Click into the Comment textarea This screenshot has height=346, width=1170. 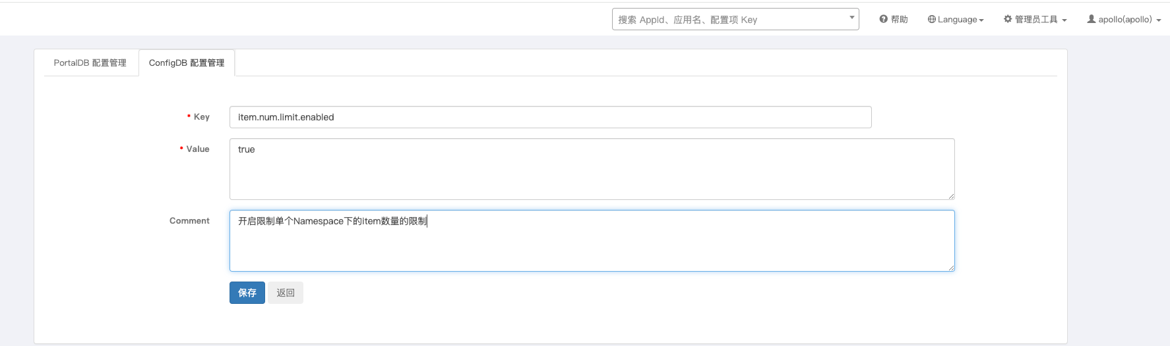592,241
